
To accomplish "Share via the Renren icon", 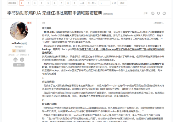I will coord(159,13).
